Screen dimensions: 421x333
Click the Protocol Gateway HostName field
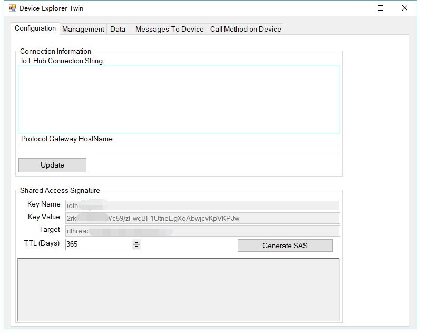pyautogui.click(x=179, y=150)
